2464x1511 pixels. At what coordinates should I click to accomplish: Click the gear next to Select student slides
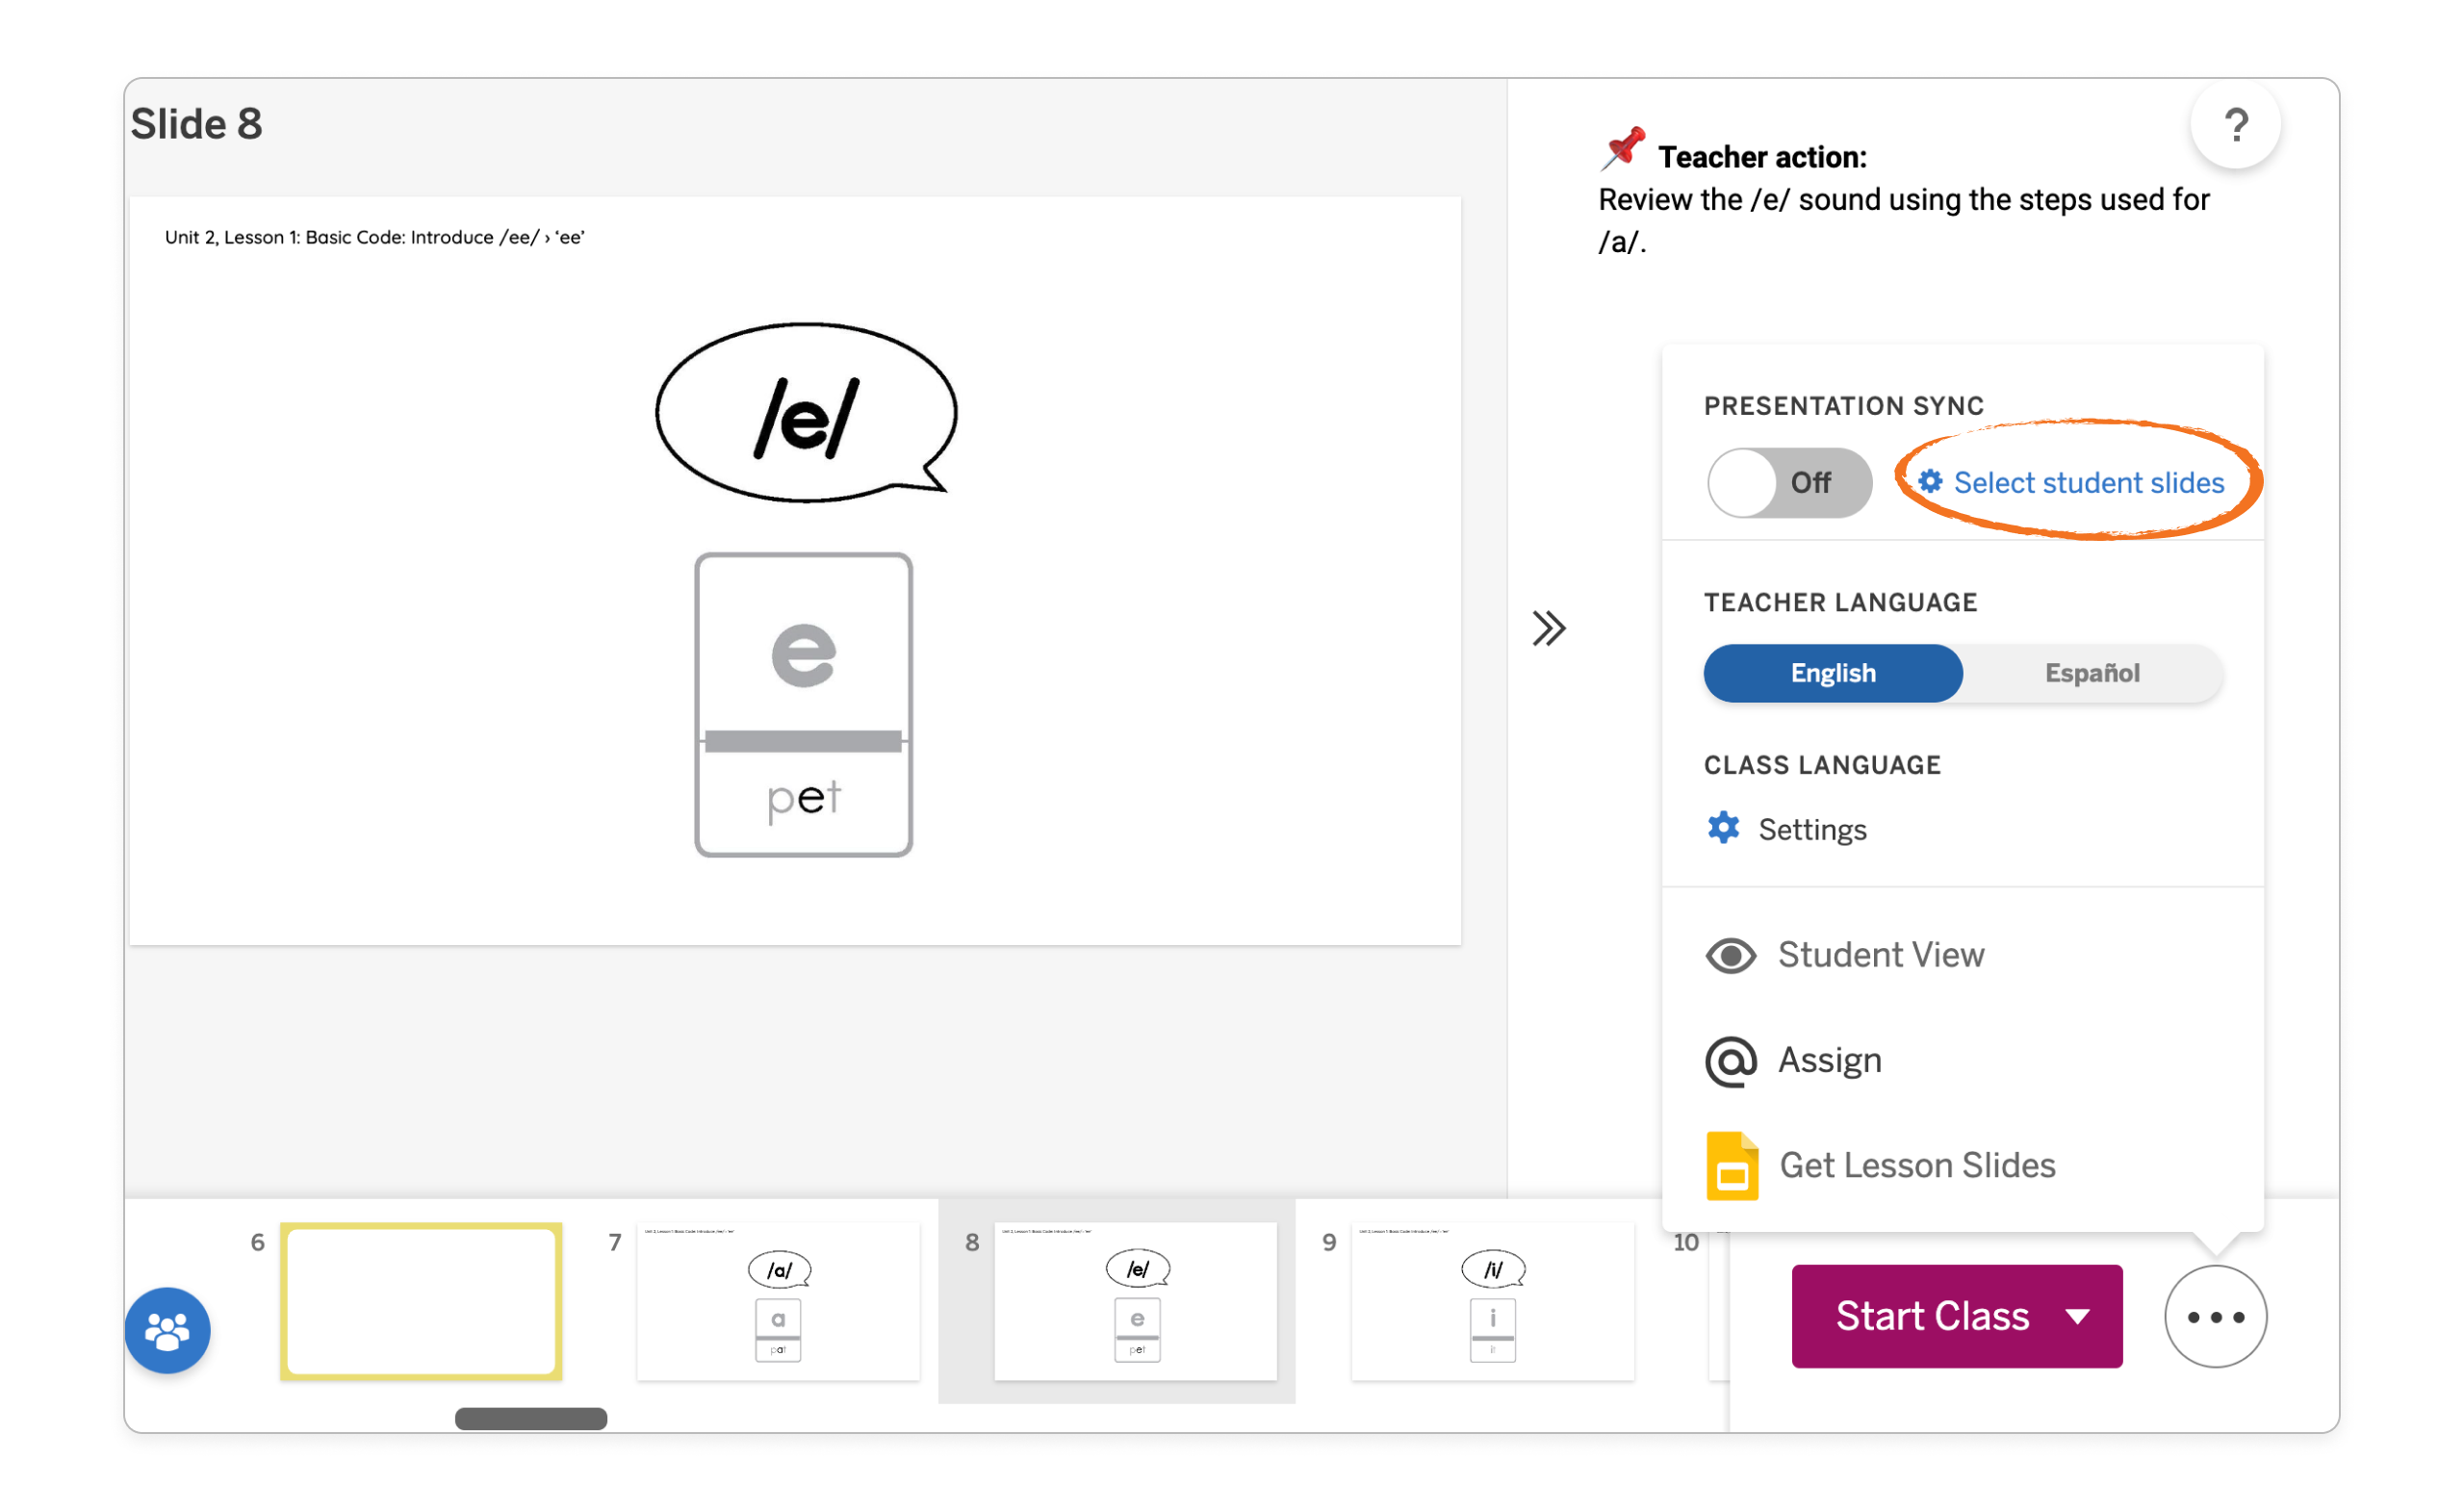coord(1930,481)
